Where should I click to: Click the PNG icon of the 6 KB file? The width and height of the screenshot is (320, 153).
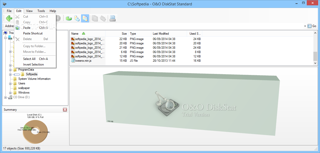[x=73, y=52]
